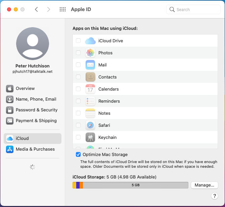
Task: Click the Keychain keys icon
Action: pyautogui.click(x=90, y=138)
